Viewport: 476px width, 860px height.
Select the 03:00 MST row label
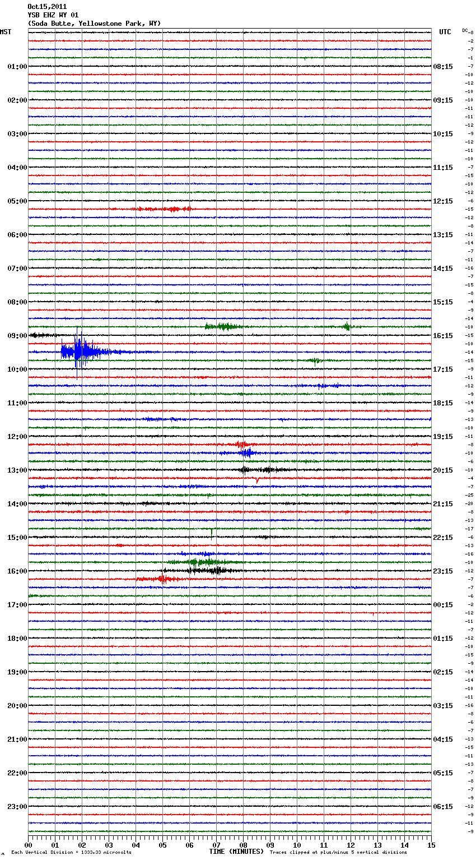pyautogui.click(x=17, y=134)
